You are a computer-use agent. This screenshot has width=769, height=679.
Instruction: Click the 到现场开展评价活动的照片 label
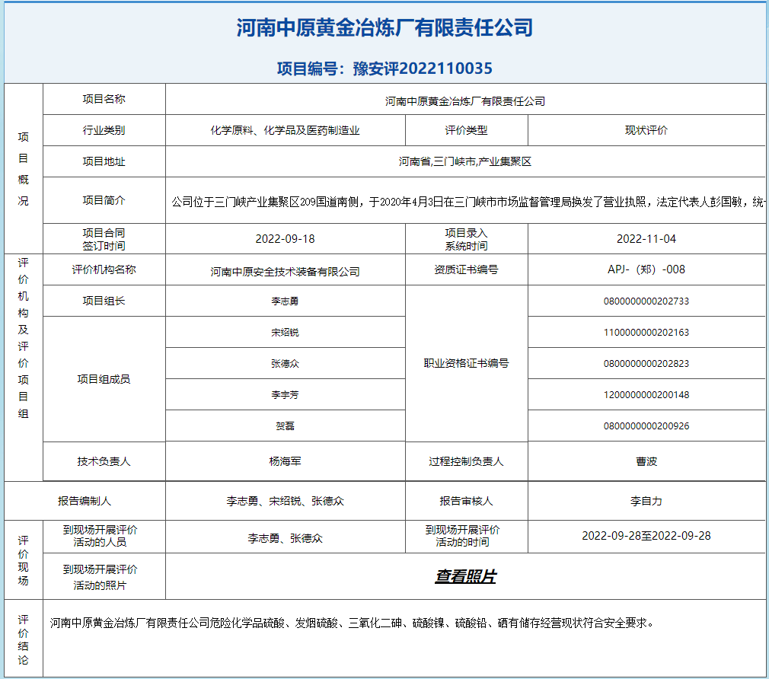click(x=101, y=578)
